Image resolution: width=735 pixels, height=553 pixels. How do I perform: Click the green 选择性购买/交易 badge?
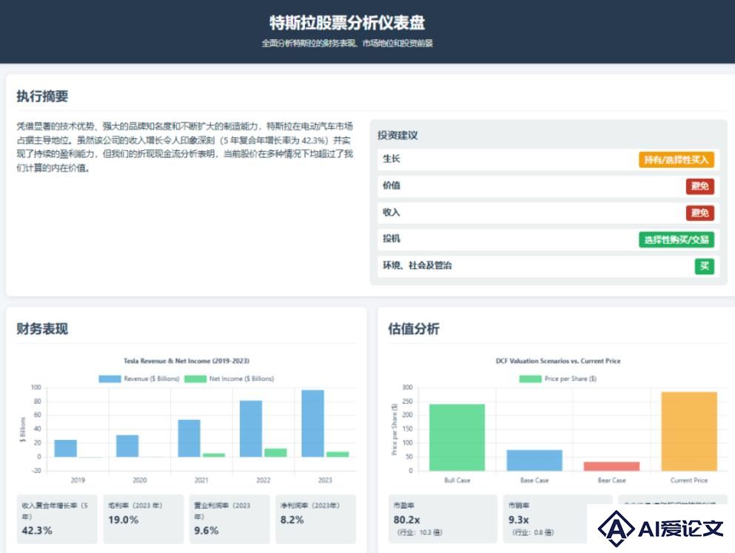tap(676, 240)
